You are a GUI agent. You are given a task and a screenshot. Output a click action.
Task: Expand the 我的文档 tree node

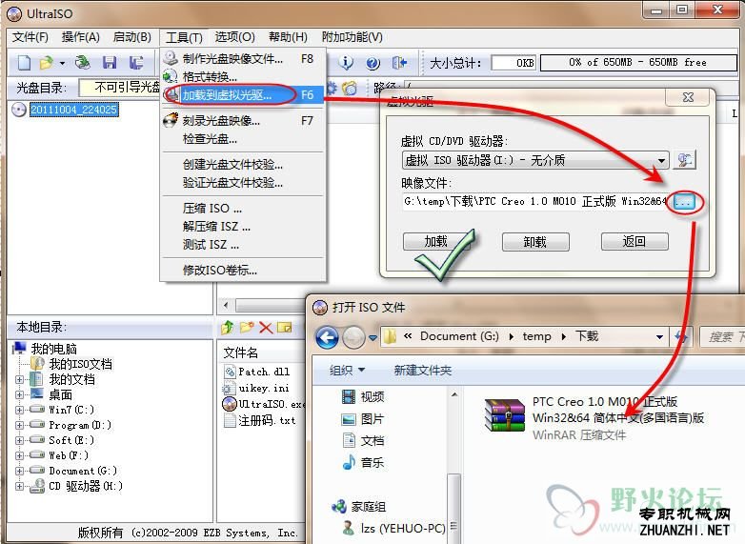point(19,379)
